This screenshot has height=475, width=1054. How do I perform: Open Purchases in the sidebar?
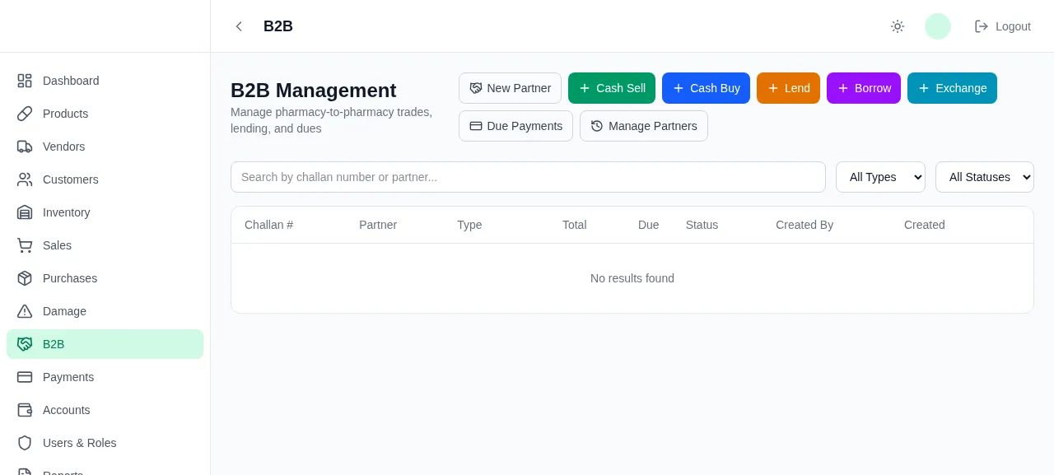coord(105,278)
